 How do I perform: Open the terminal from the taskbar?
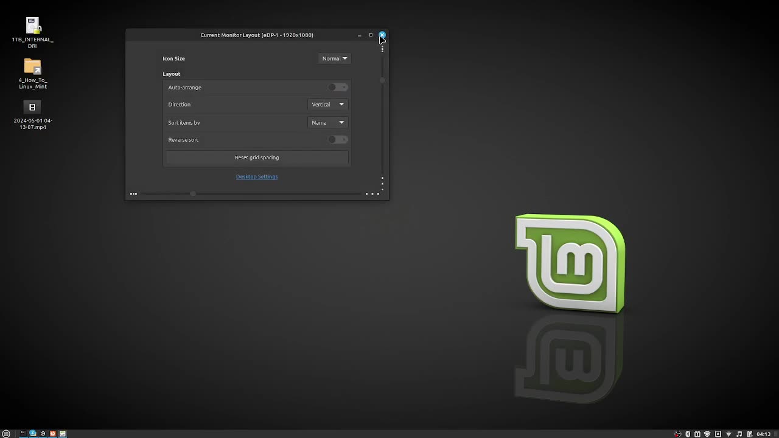tap(23, 434)
